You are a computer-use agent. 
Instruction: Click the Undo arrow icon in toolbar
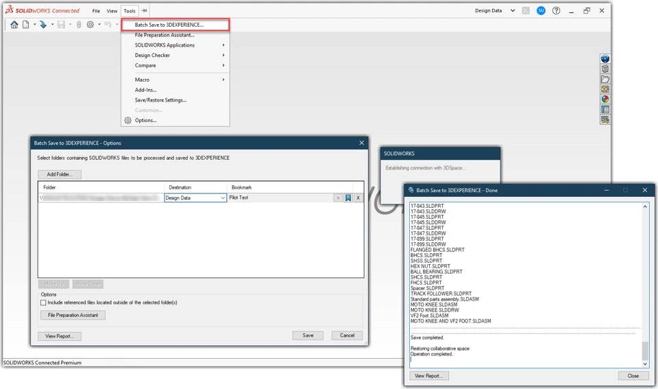tap(108, 25)
